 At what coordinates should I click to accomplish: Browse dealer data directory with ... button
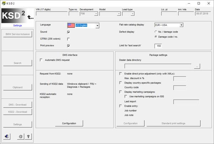pyautogui.click(x=197, y=66)
